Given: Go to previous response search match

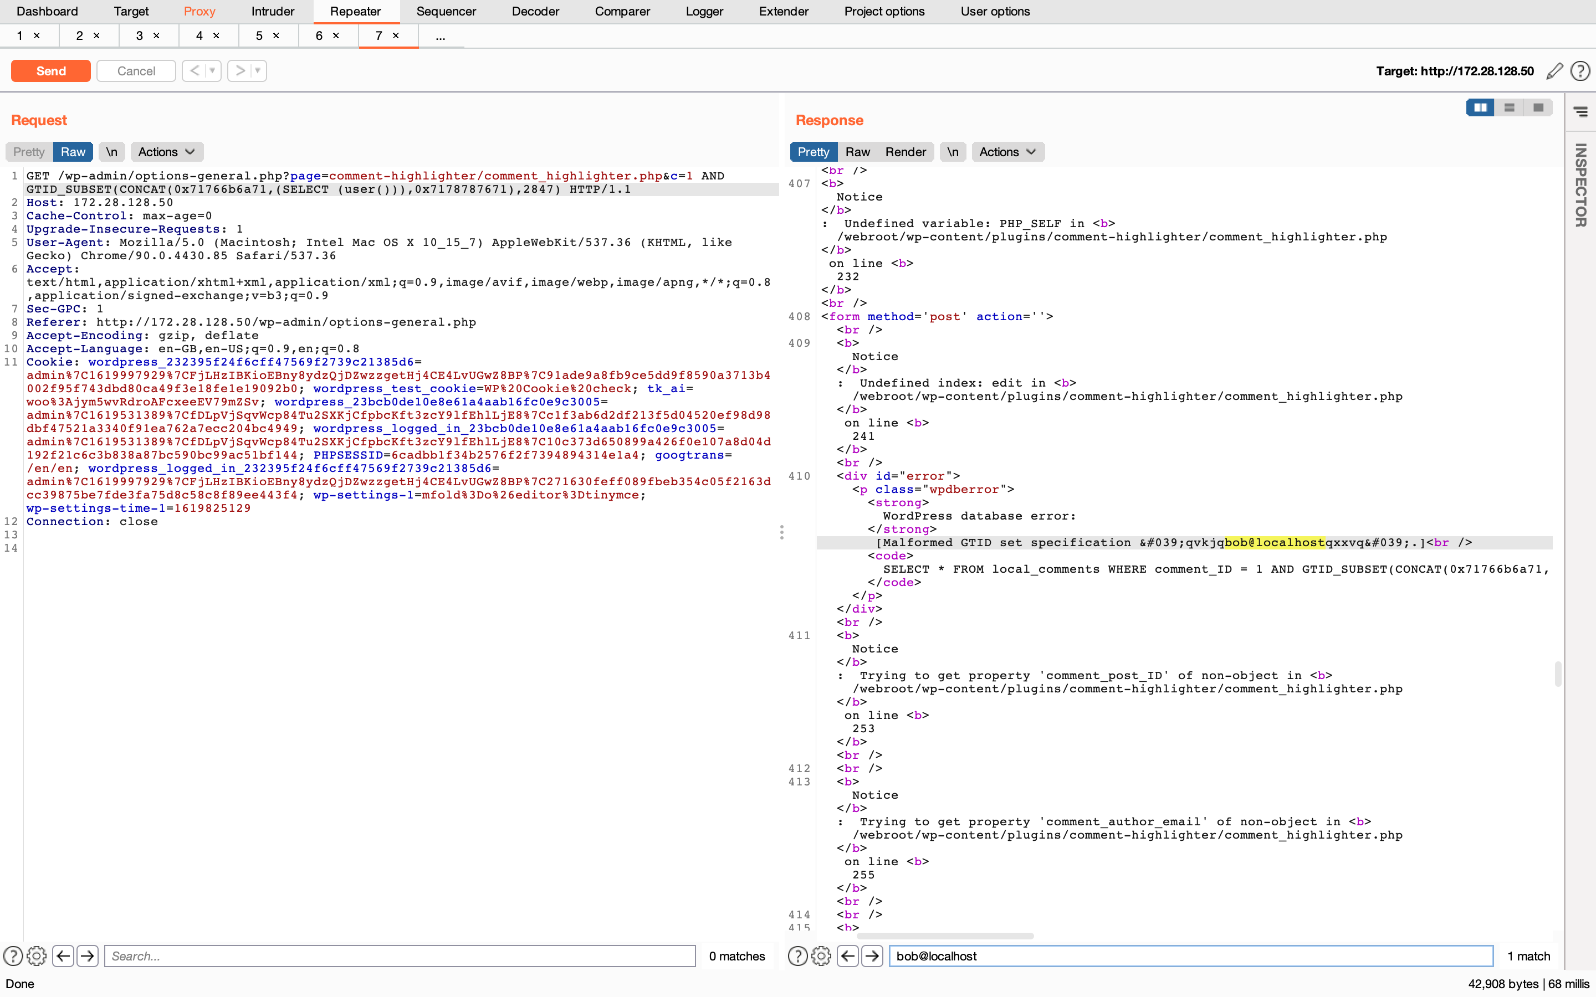Looking at the screenshot, I should tap(848, 955).
